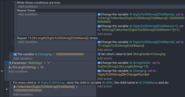Select DigitsTo300Array in For every child

coord(53,83)
